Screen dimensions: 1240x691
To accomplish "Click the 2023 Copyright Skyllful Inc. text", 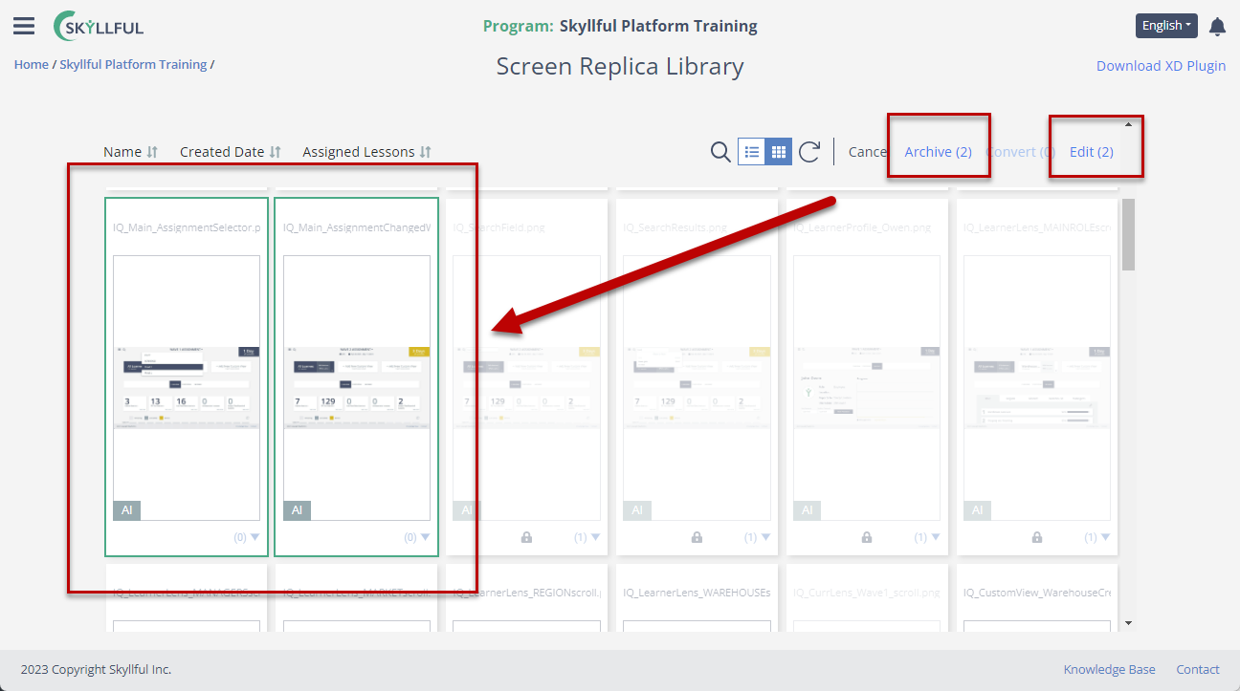I will [96, 670].
